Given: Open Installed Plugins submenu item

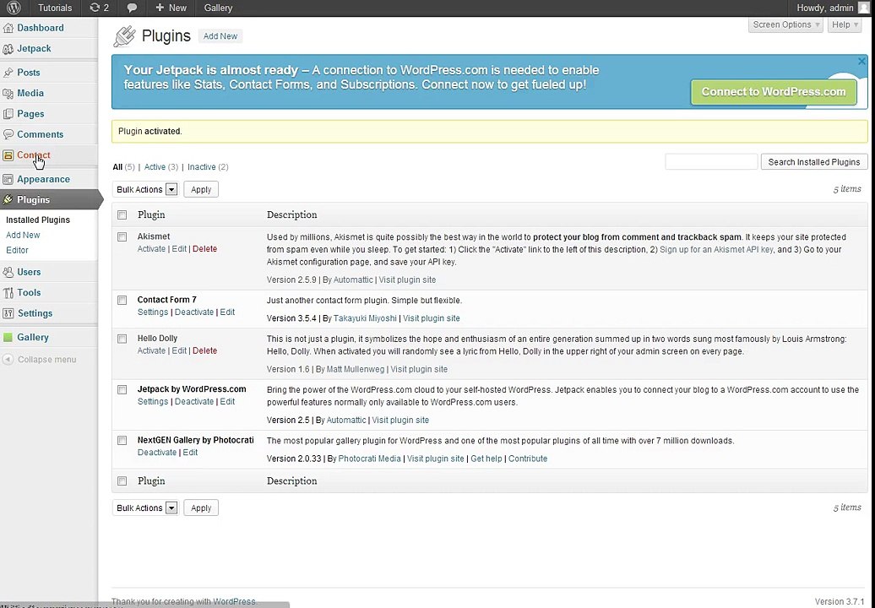Looking at the screenshot, I should (x=38, y=220).
